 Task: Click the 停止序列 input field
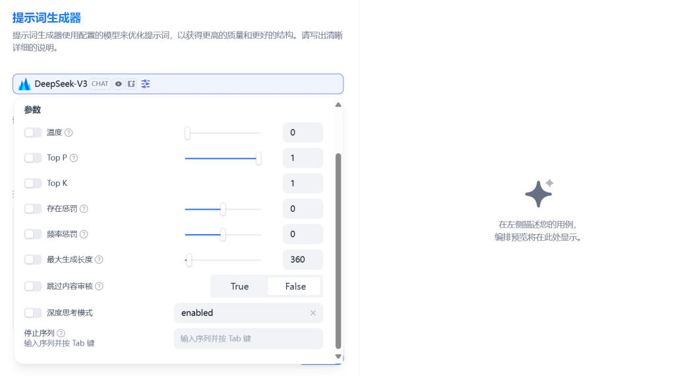(x=249, y=338)
